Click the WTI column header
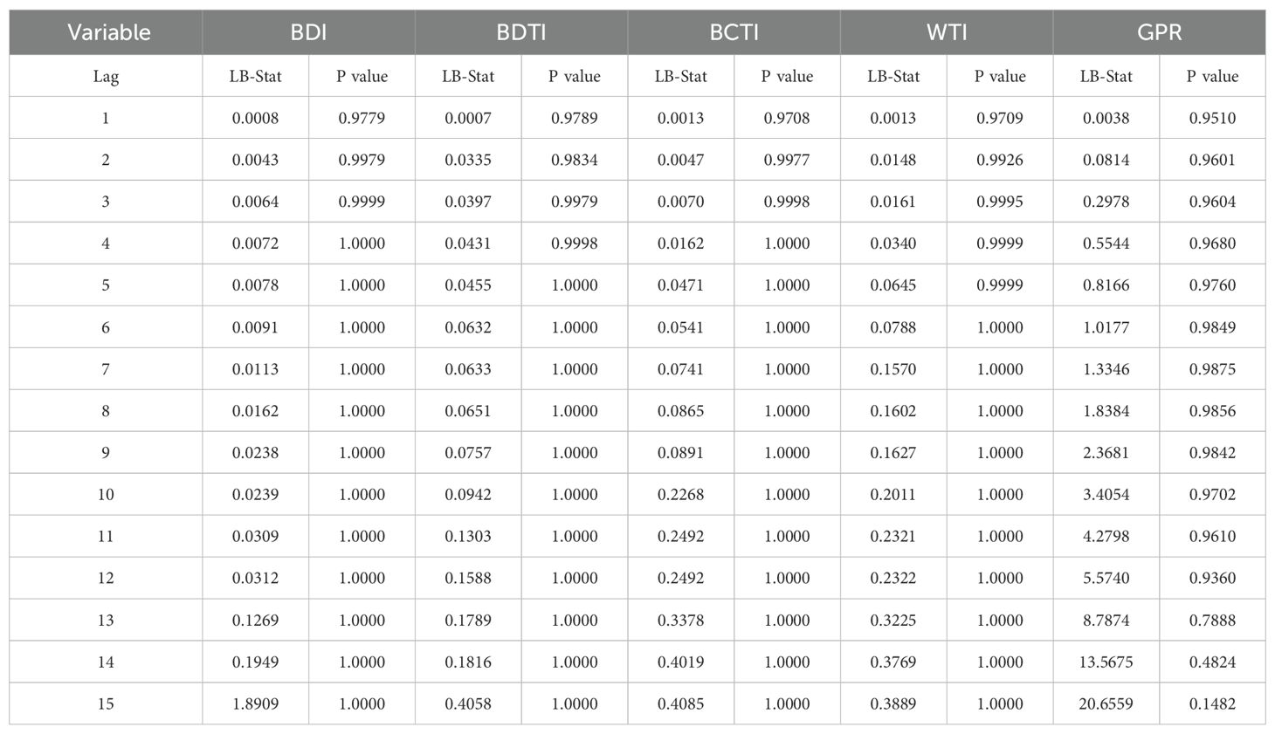1275x734 pixels. pos(947,32)
